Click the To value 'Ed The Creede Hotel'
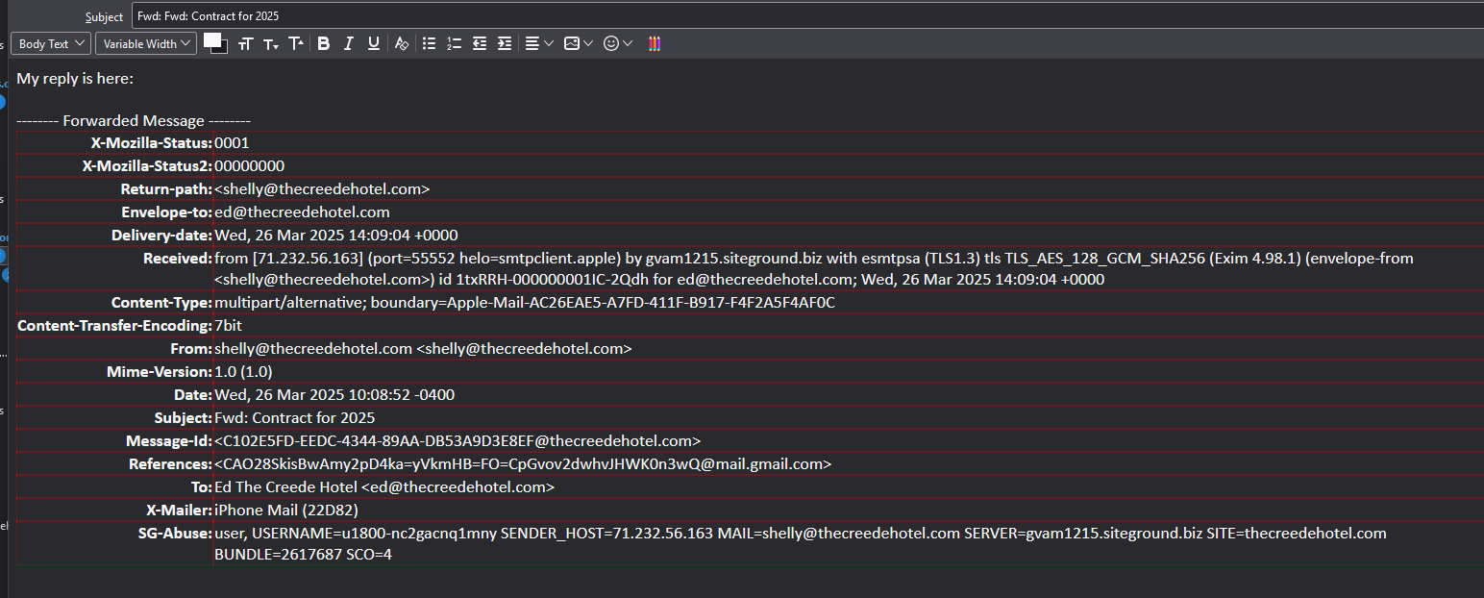Image resolution: width=1484 pixels, height=598 pixels. pyautogui.click(x=285, y=487)
